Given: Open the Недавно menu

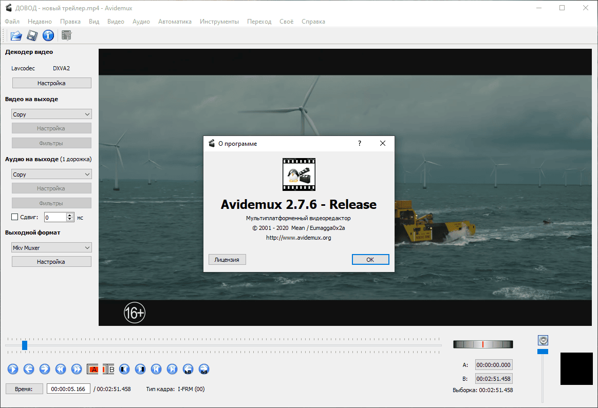Looking at the screenshot, I should [x=40, y=22].
